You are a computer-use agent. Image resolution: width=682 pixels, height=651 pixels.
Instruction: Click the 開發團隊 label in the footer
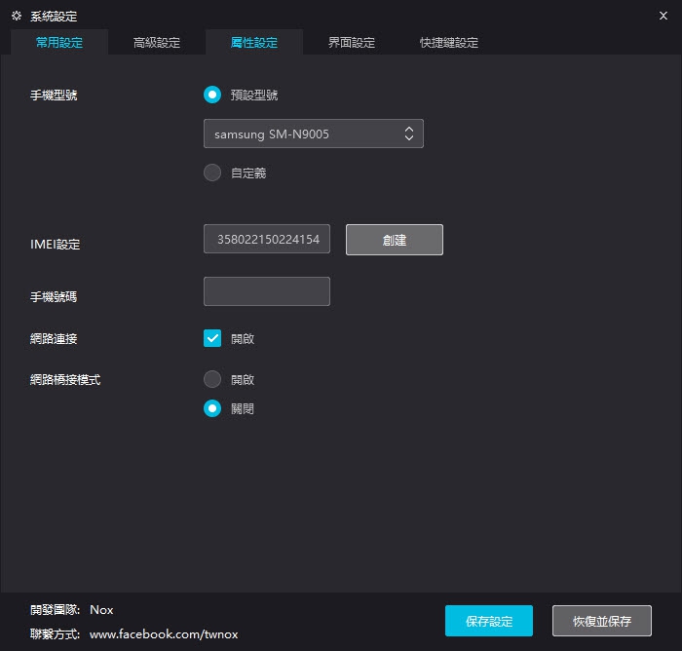55,610
